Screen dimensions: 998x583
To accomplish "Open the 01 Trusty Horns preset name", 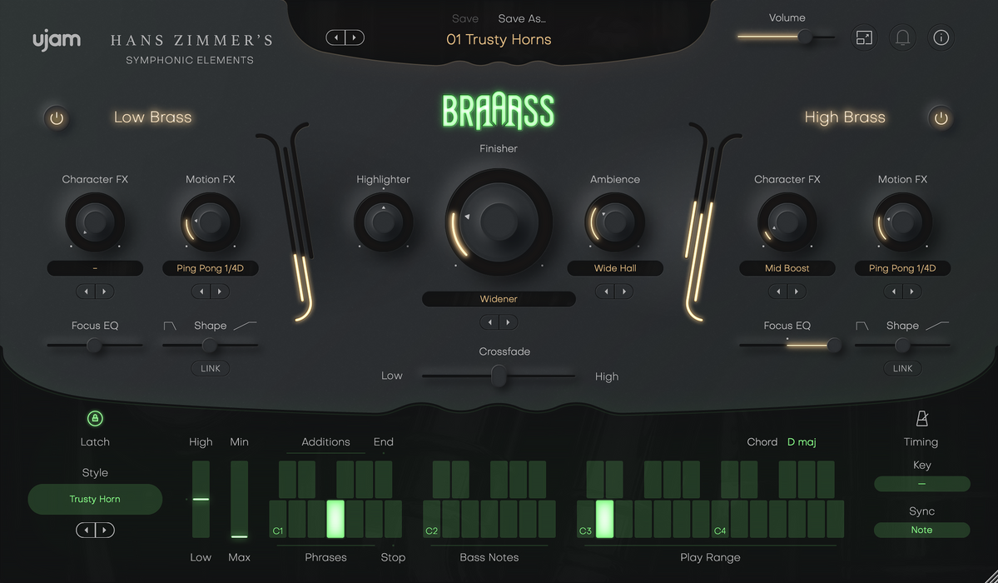I will (x=499, y=39).
